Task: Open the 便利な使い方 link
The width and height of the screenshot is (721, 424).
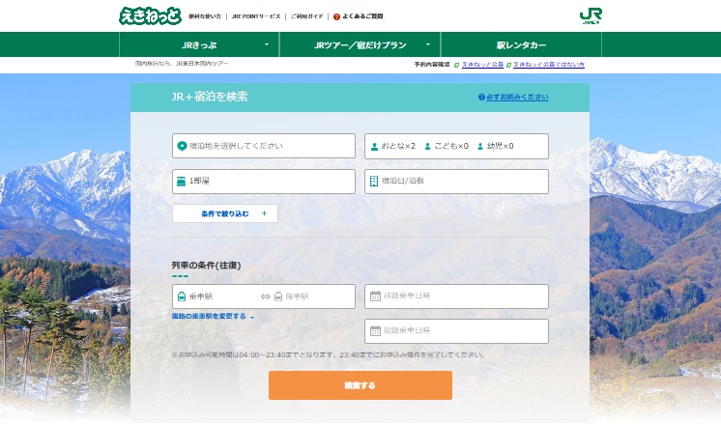Action: coord(205,16)
